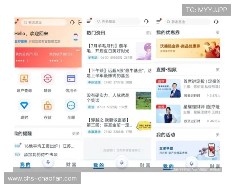Select 我的 tab on the right screen
This screenshot has width=235, height=188.
[168, 166]
